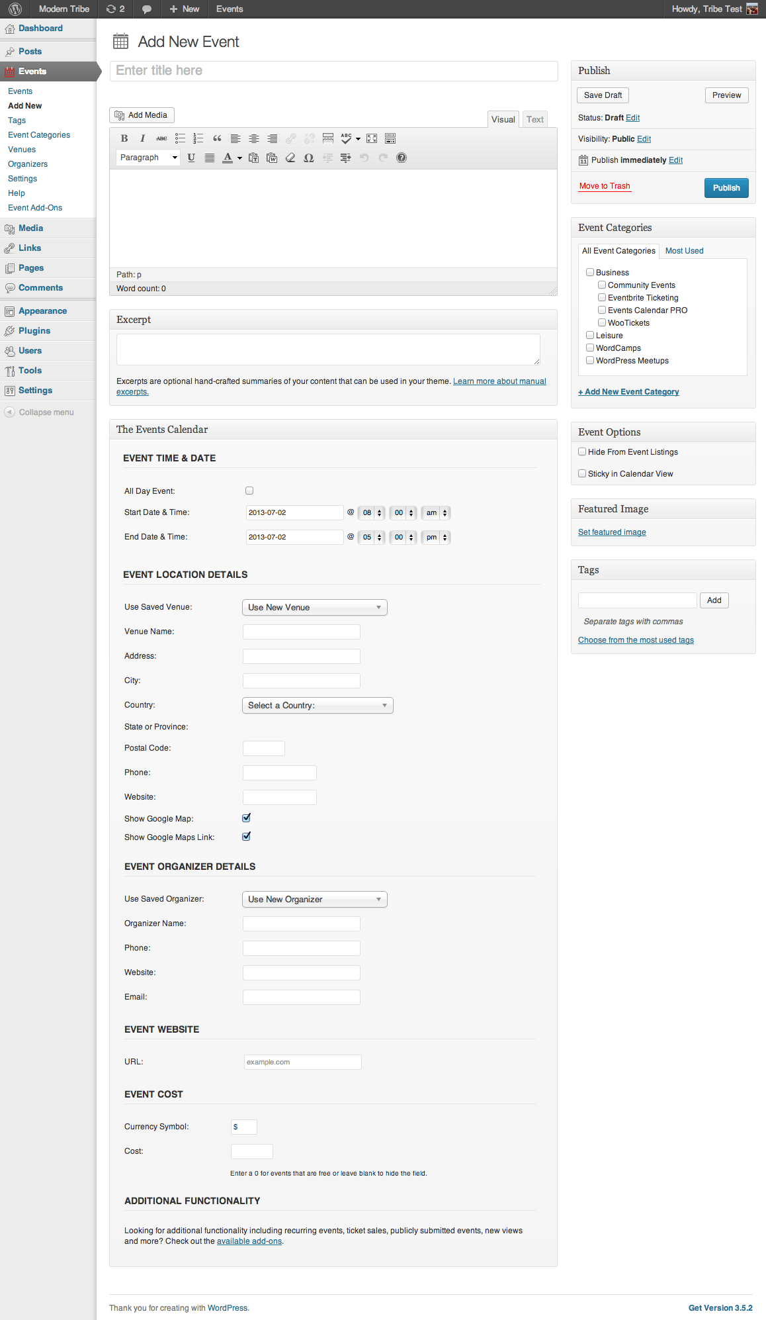766x1320 pixels.
Task: Remove formatting with the eraser
Action: [x=290, y=158]
